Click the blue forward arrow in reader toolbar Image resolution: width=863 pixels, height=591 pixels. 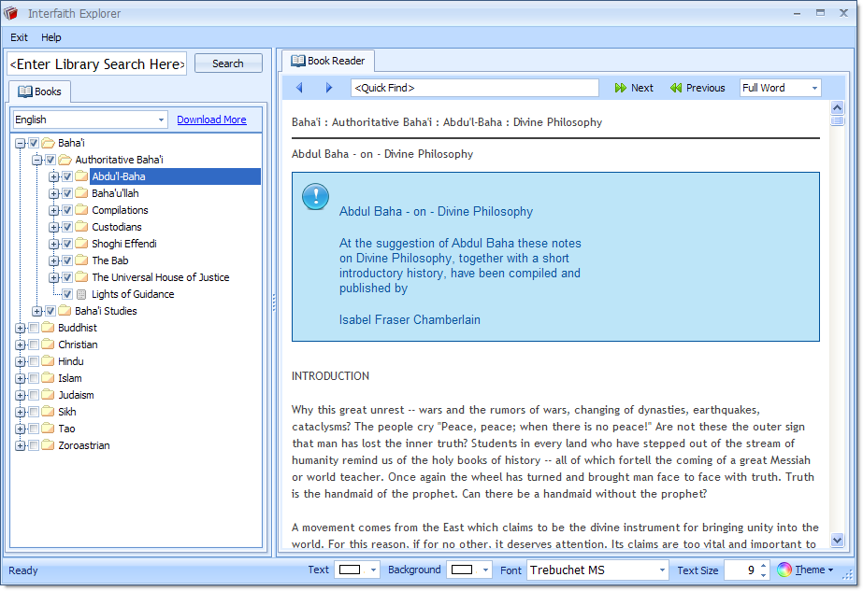[329, 88]
